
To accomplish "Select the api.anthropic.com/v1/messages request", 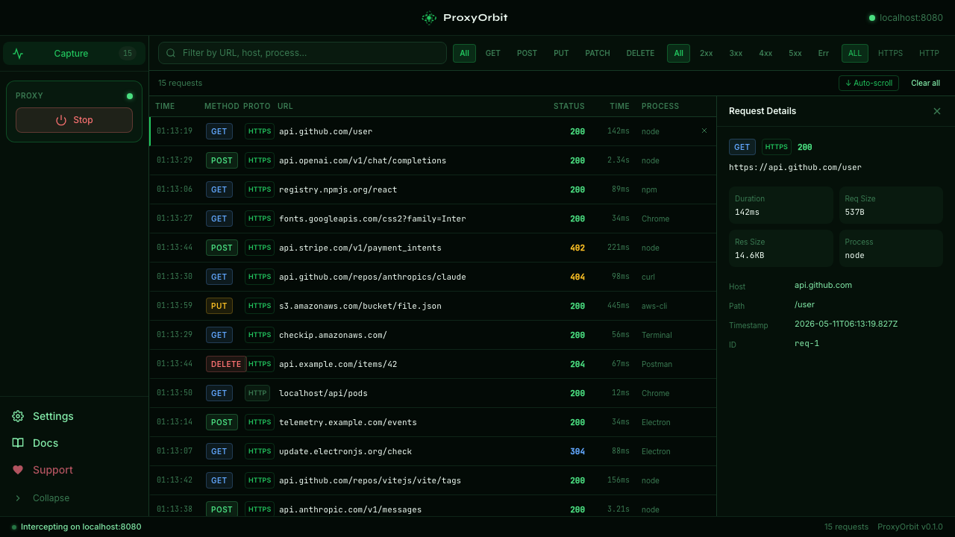I will point(433,507).
